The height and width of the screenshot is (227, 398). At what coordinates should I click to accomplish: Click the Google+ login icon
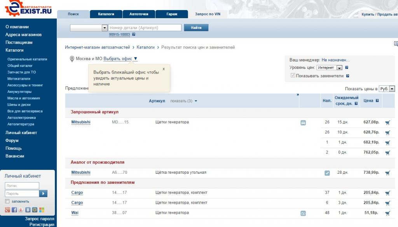click(x=7, y=210)
